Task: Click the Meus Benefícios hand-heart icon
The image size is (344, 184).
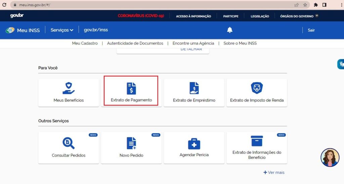Action: [x=69, y=88]
